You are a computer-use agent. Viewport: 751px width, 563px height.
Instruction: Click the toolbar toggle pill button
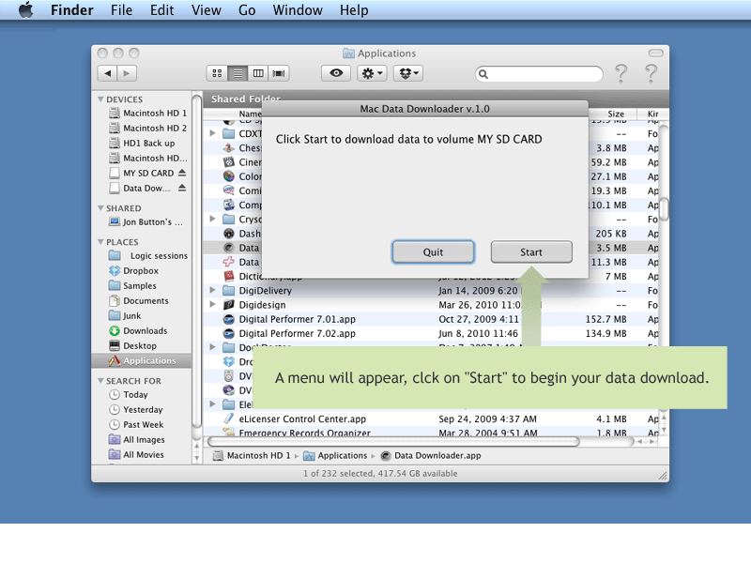(655, 53)
